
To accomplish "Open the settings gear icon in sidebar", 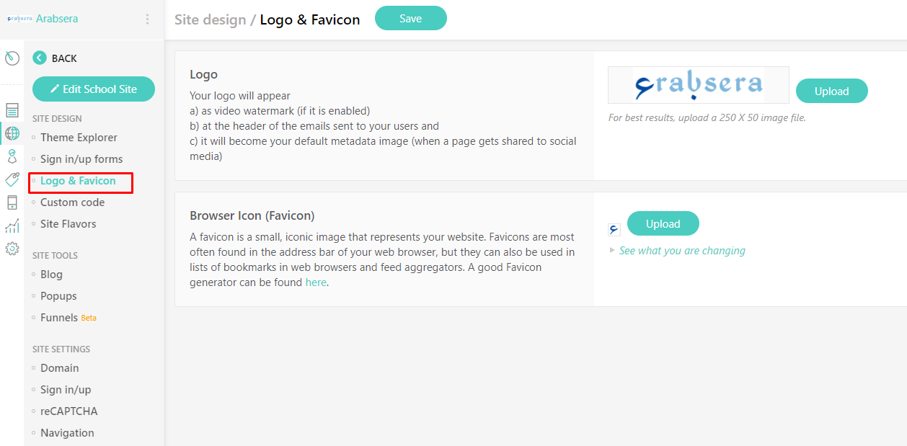I will tap(12, 249).
